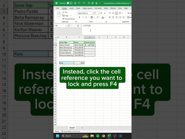Image resolution: width=185 pixels, height=139 pixels.
Task: Click the Insert Function fx icon
Action: coord(78,26)
